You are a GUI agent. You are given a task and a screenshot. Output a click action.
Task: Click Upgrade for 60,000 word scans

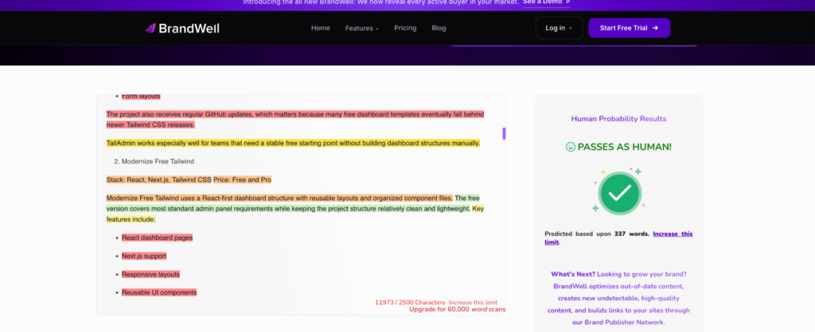coord(457,309)
